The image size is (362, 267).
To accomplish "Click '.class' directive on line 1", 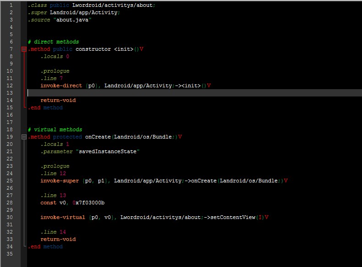I will [x=37, y=5].
